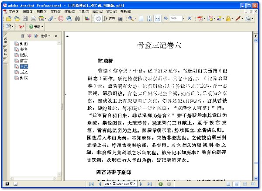Click the expand current bookmark icon
The width and height of the screenshot is (262, 191).
[36, 36]
